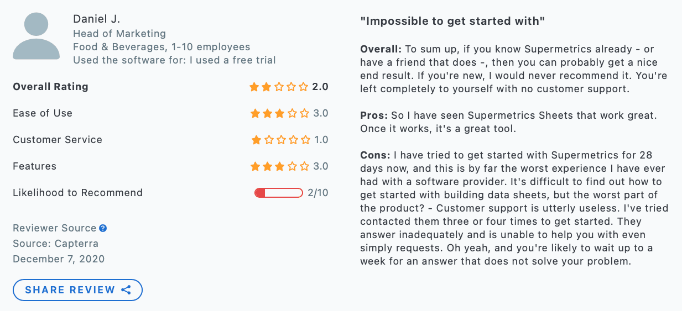Click the Likelihood to Recommend progress bar
Screen dimensions: 682x311
[x=278, y=193]
